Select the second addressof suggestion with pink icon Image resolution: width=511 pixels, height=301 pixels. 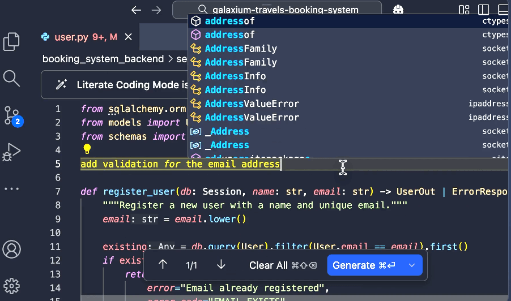[348, 35]
